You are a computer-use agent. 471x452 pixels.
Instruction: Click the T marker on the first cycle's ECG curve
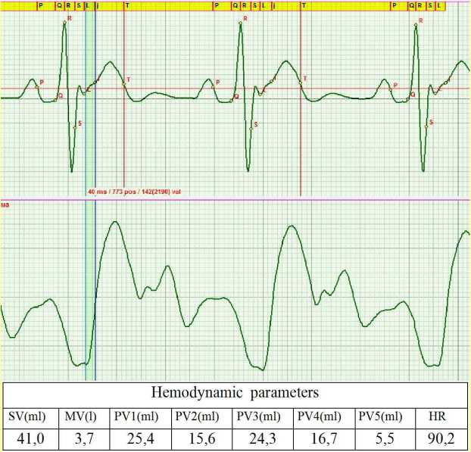123,83
